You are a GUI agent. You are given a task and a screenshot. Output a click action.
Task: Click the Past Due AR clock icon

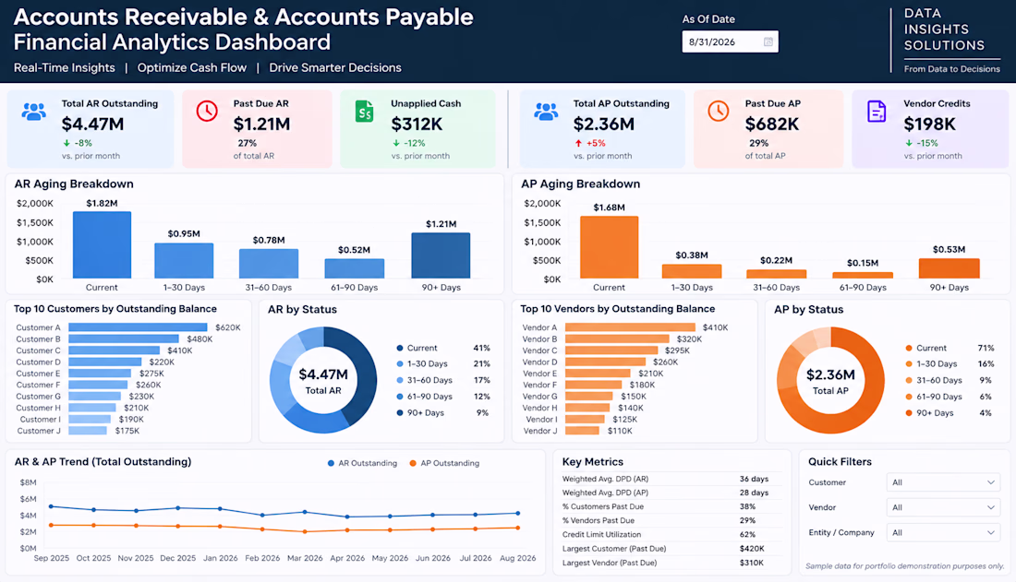click(x=207, y=112)
